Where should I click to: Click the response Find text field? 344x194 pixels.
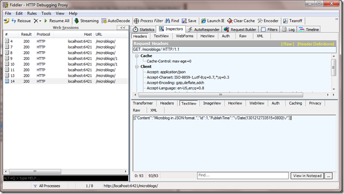243,175
